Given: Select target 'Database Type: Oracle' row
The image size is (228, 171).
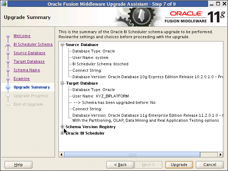Looking at the screenshot, I should pos(93,90).
